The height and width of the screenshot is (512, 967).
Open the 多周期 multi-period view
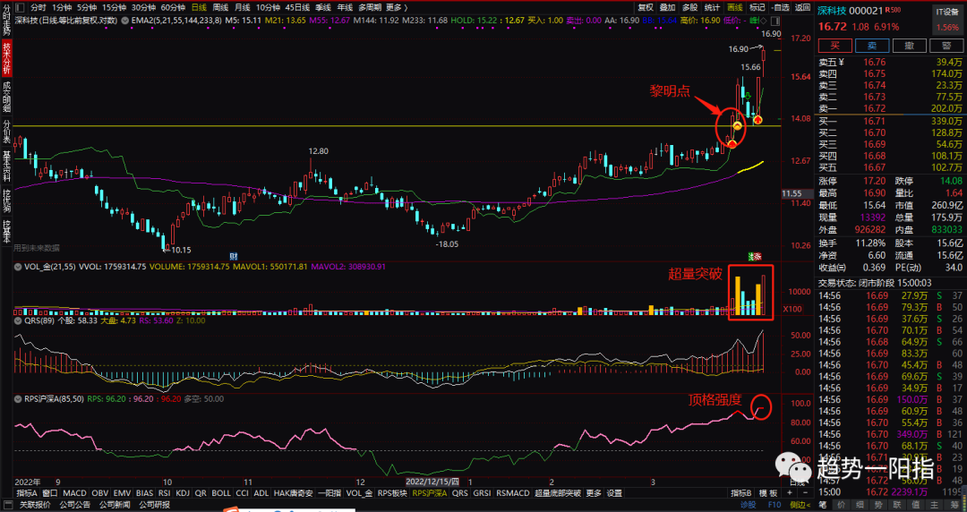370,7
